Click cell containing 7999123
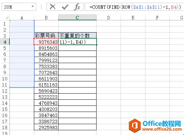 [46, 60]
